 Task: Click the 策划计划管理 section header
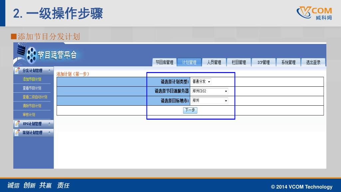click(33, 133)
